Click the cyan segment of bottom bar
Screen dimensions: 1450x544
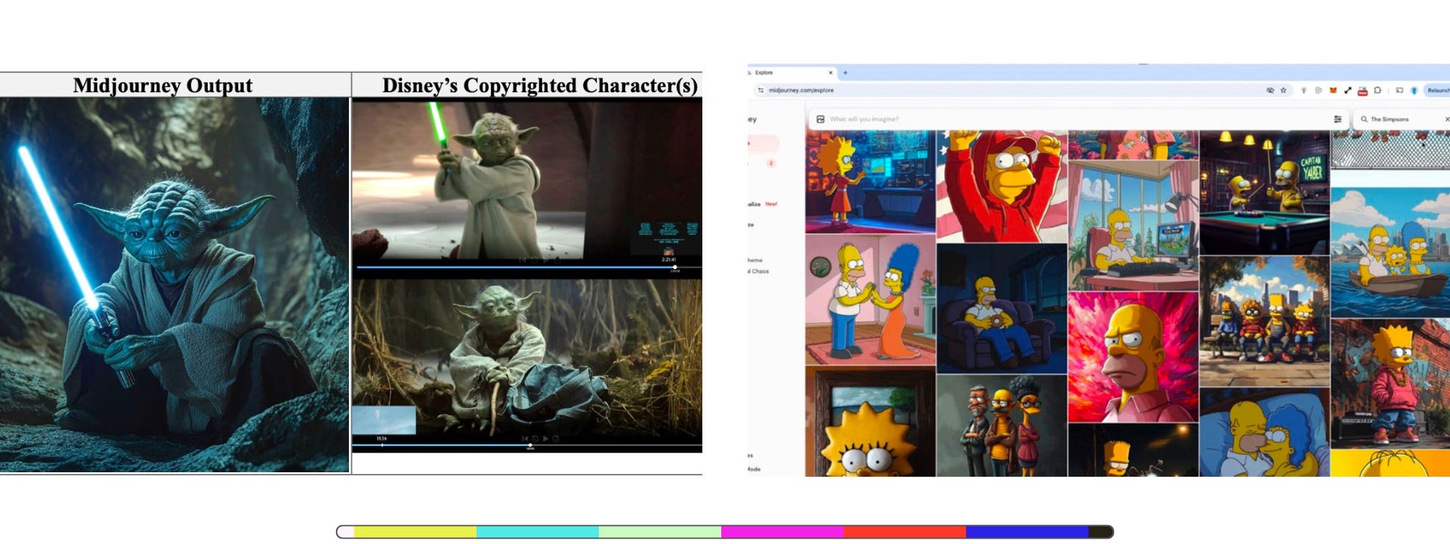point(538,532)
